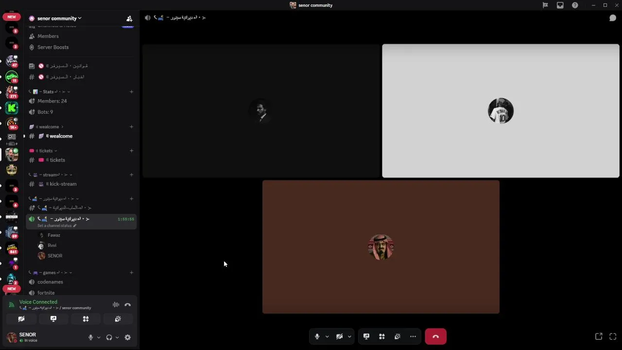
Task: Enter full screen call view
Action: coord(613,336)
